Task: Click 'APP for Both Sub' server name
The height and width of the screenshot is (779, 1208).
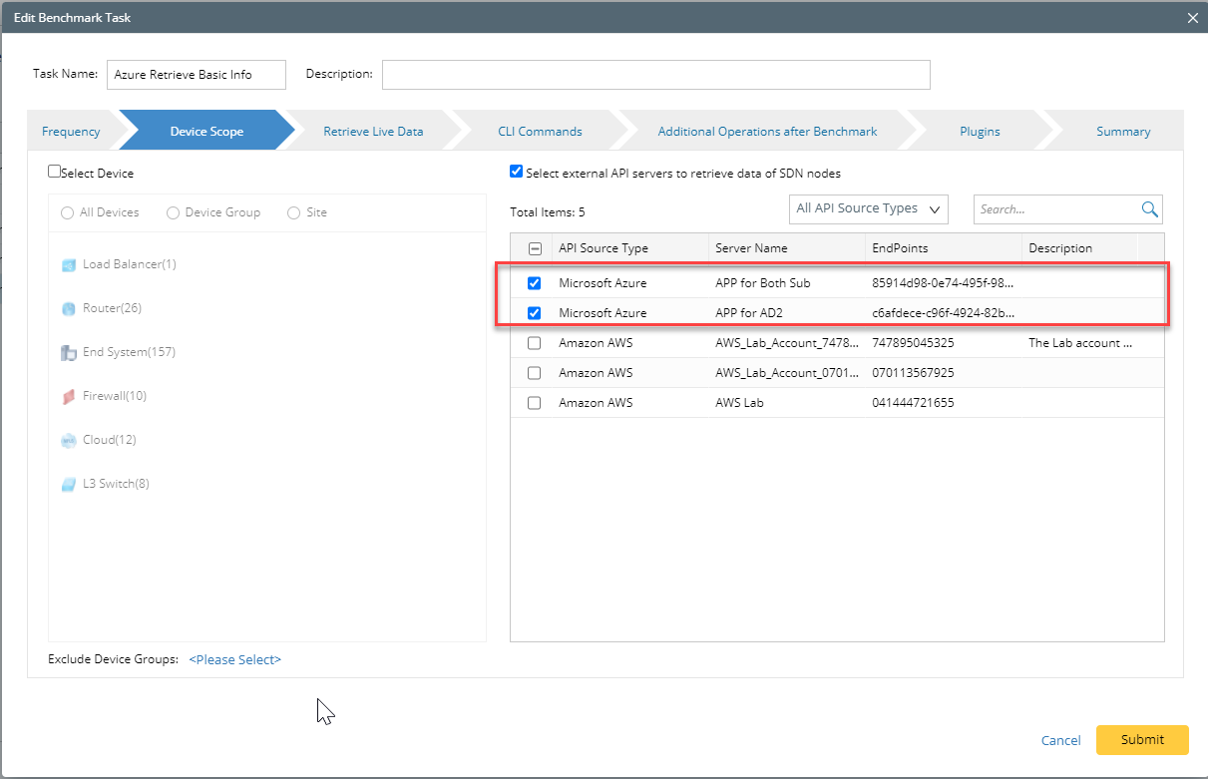Action: 763,283
